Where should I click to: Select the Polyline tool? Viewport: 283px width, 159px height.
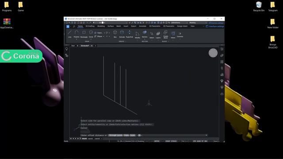76,34
